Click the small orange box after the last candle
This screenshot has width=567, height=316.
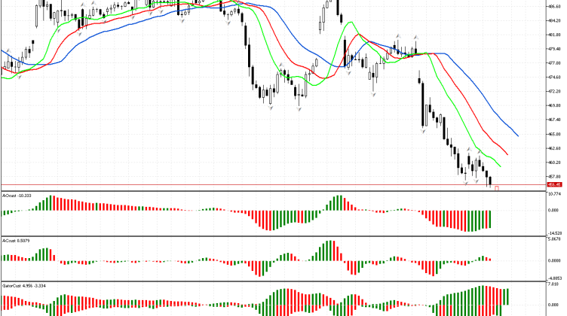[x=497, y=187]
